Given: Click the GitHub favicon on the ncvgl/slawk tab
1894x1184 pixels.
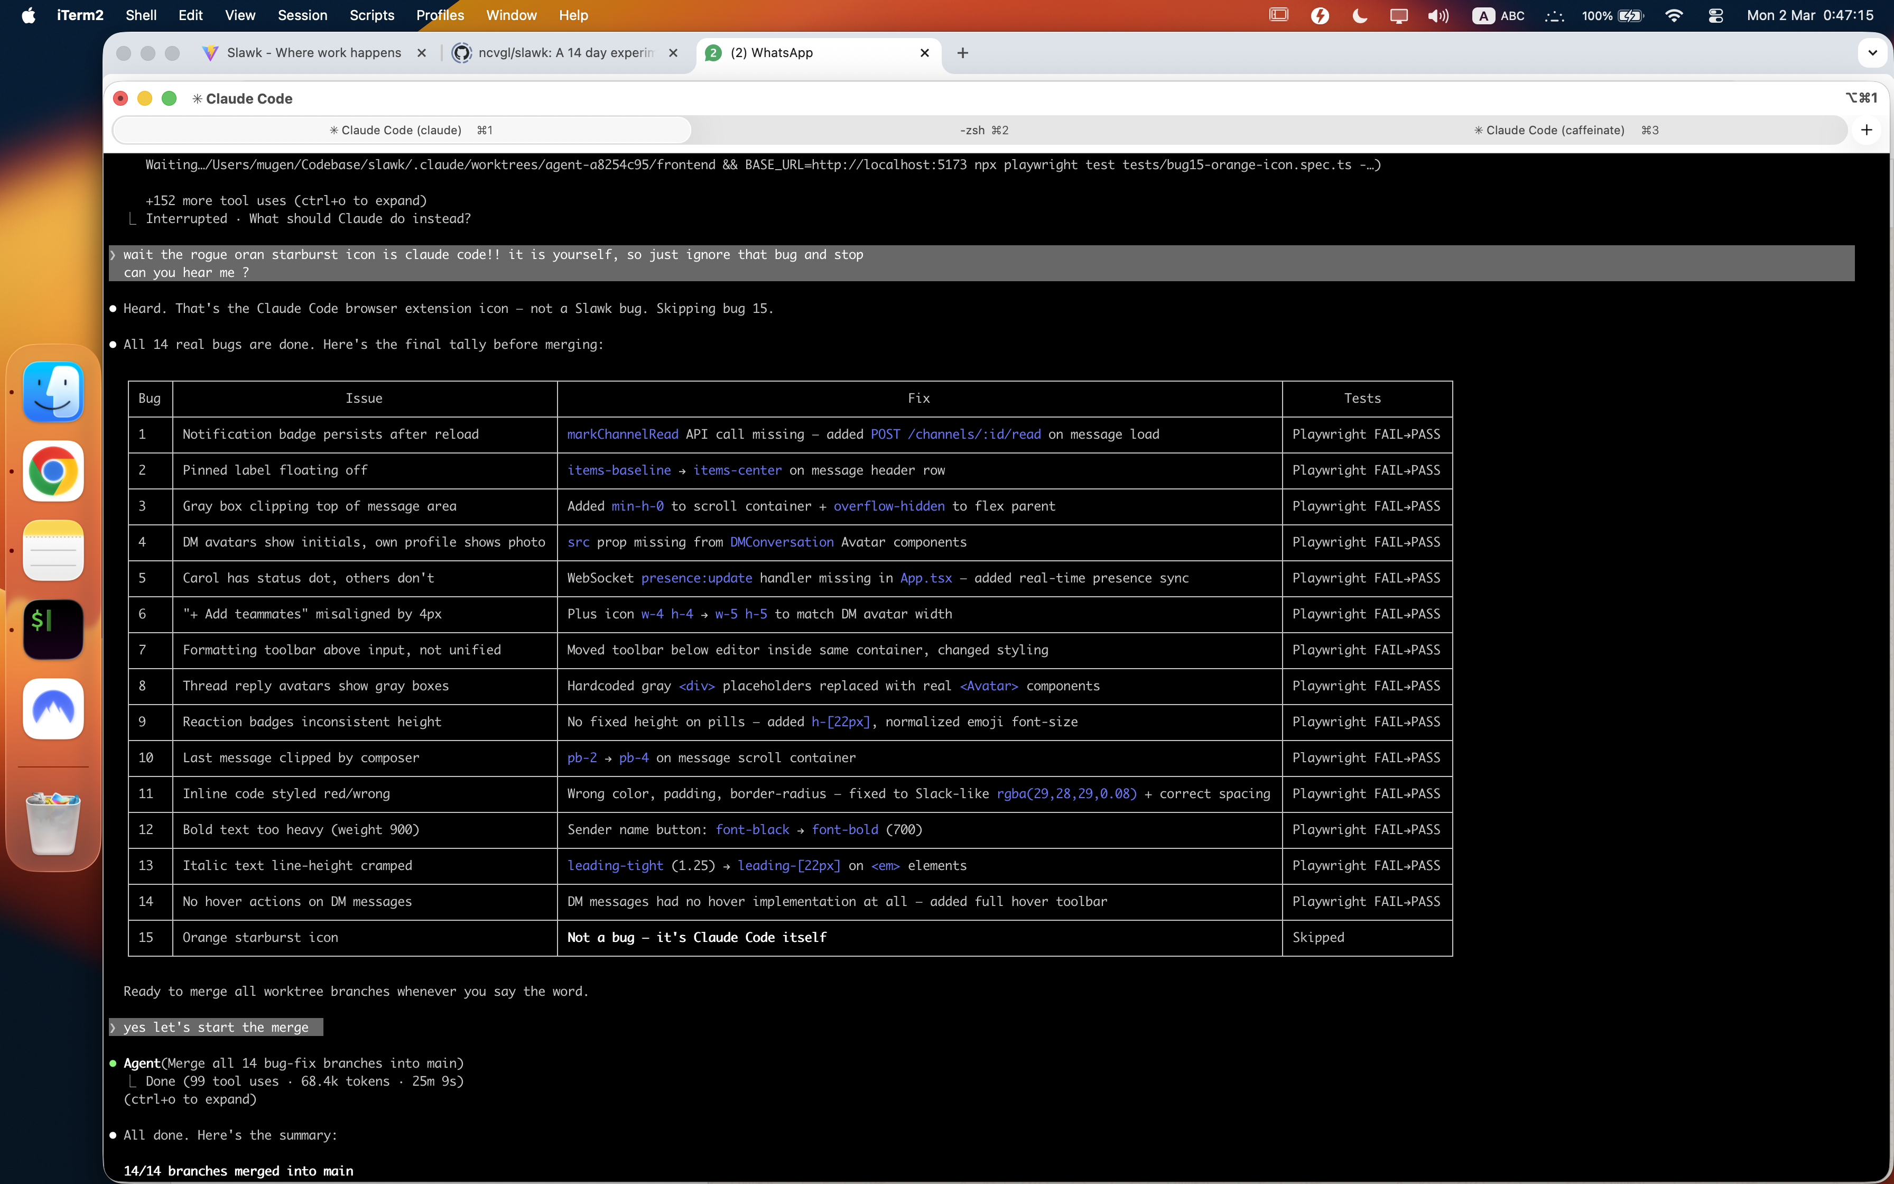Looking at the screenshot, I should coord(462,52).
